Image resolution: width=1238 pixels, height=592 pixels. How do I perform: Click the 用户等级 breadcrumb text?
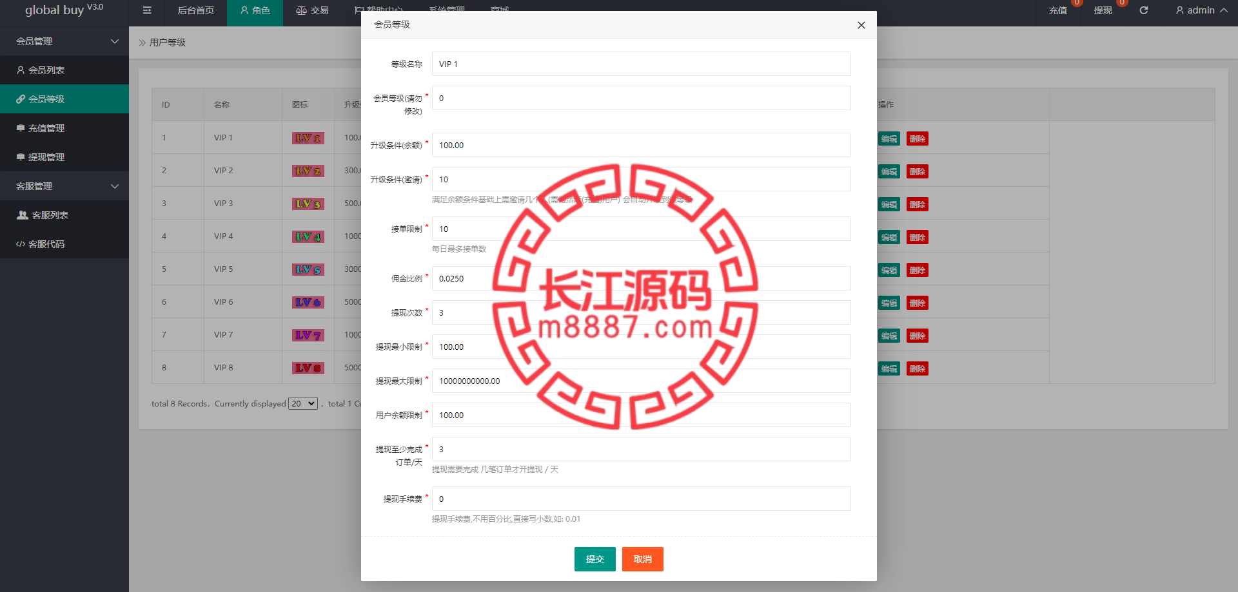[168, 43]
